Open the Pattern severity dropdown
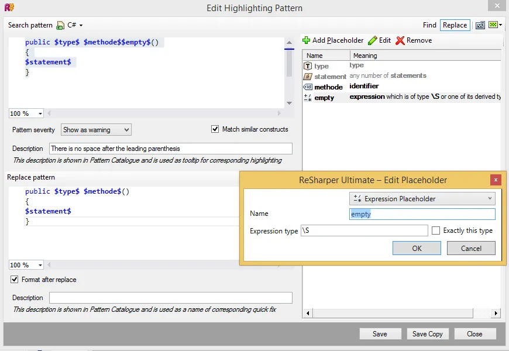Viewport: 509px width, 351px height. (96, 130)
